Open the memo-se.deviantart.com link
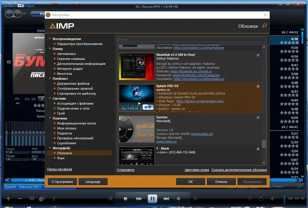 (x=200, y=101)
